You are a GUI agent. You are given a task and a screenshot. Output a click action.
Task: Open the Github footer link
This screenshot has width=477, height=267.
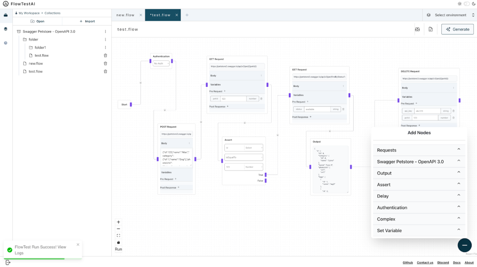(x=408, y=263)
